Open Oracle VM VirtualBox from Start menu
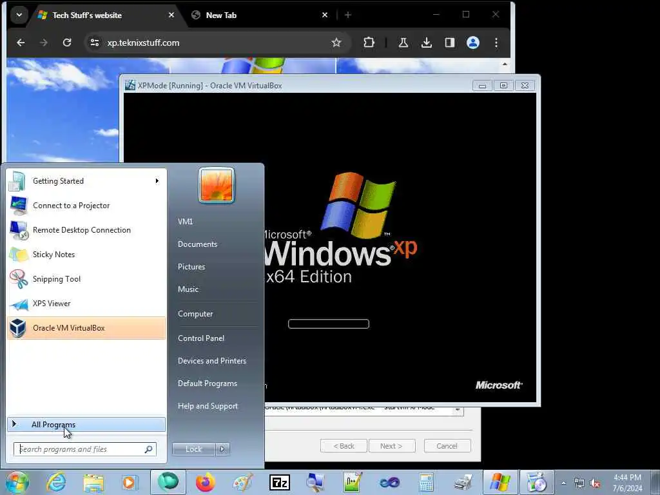 (x=86, y=328)
